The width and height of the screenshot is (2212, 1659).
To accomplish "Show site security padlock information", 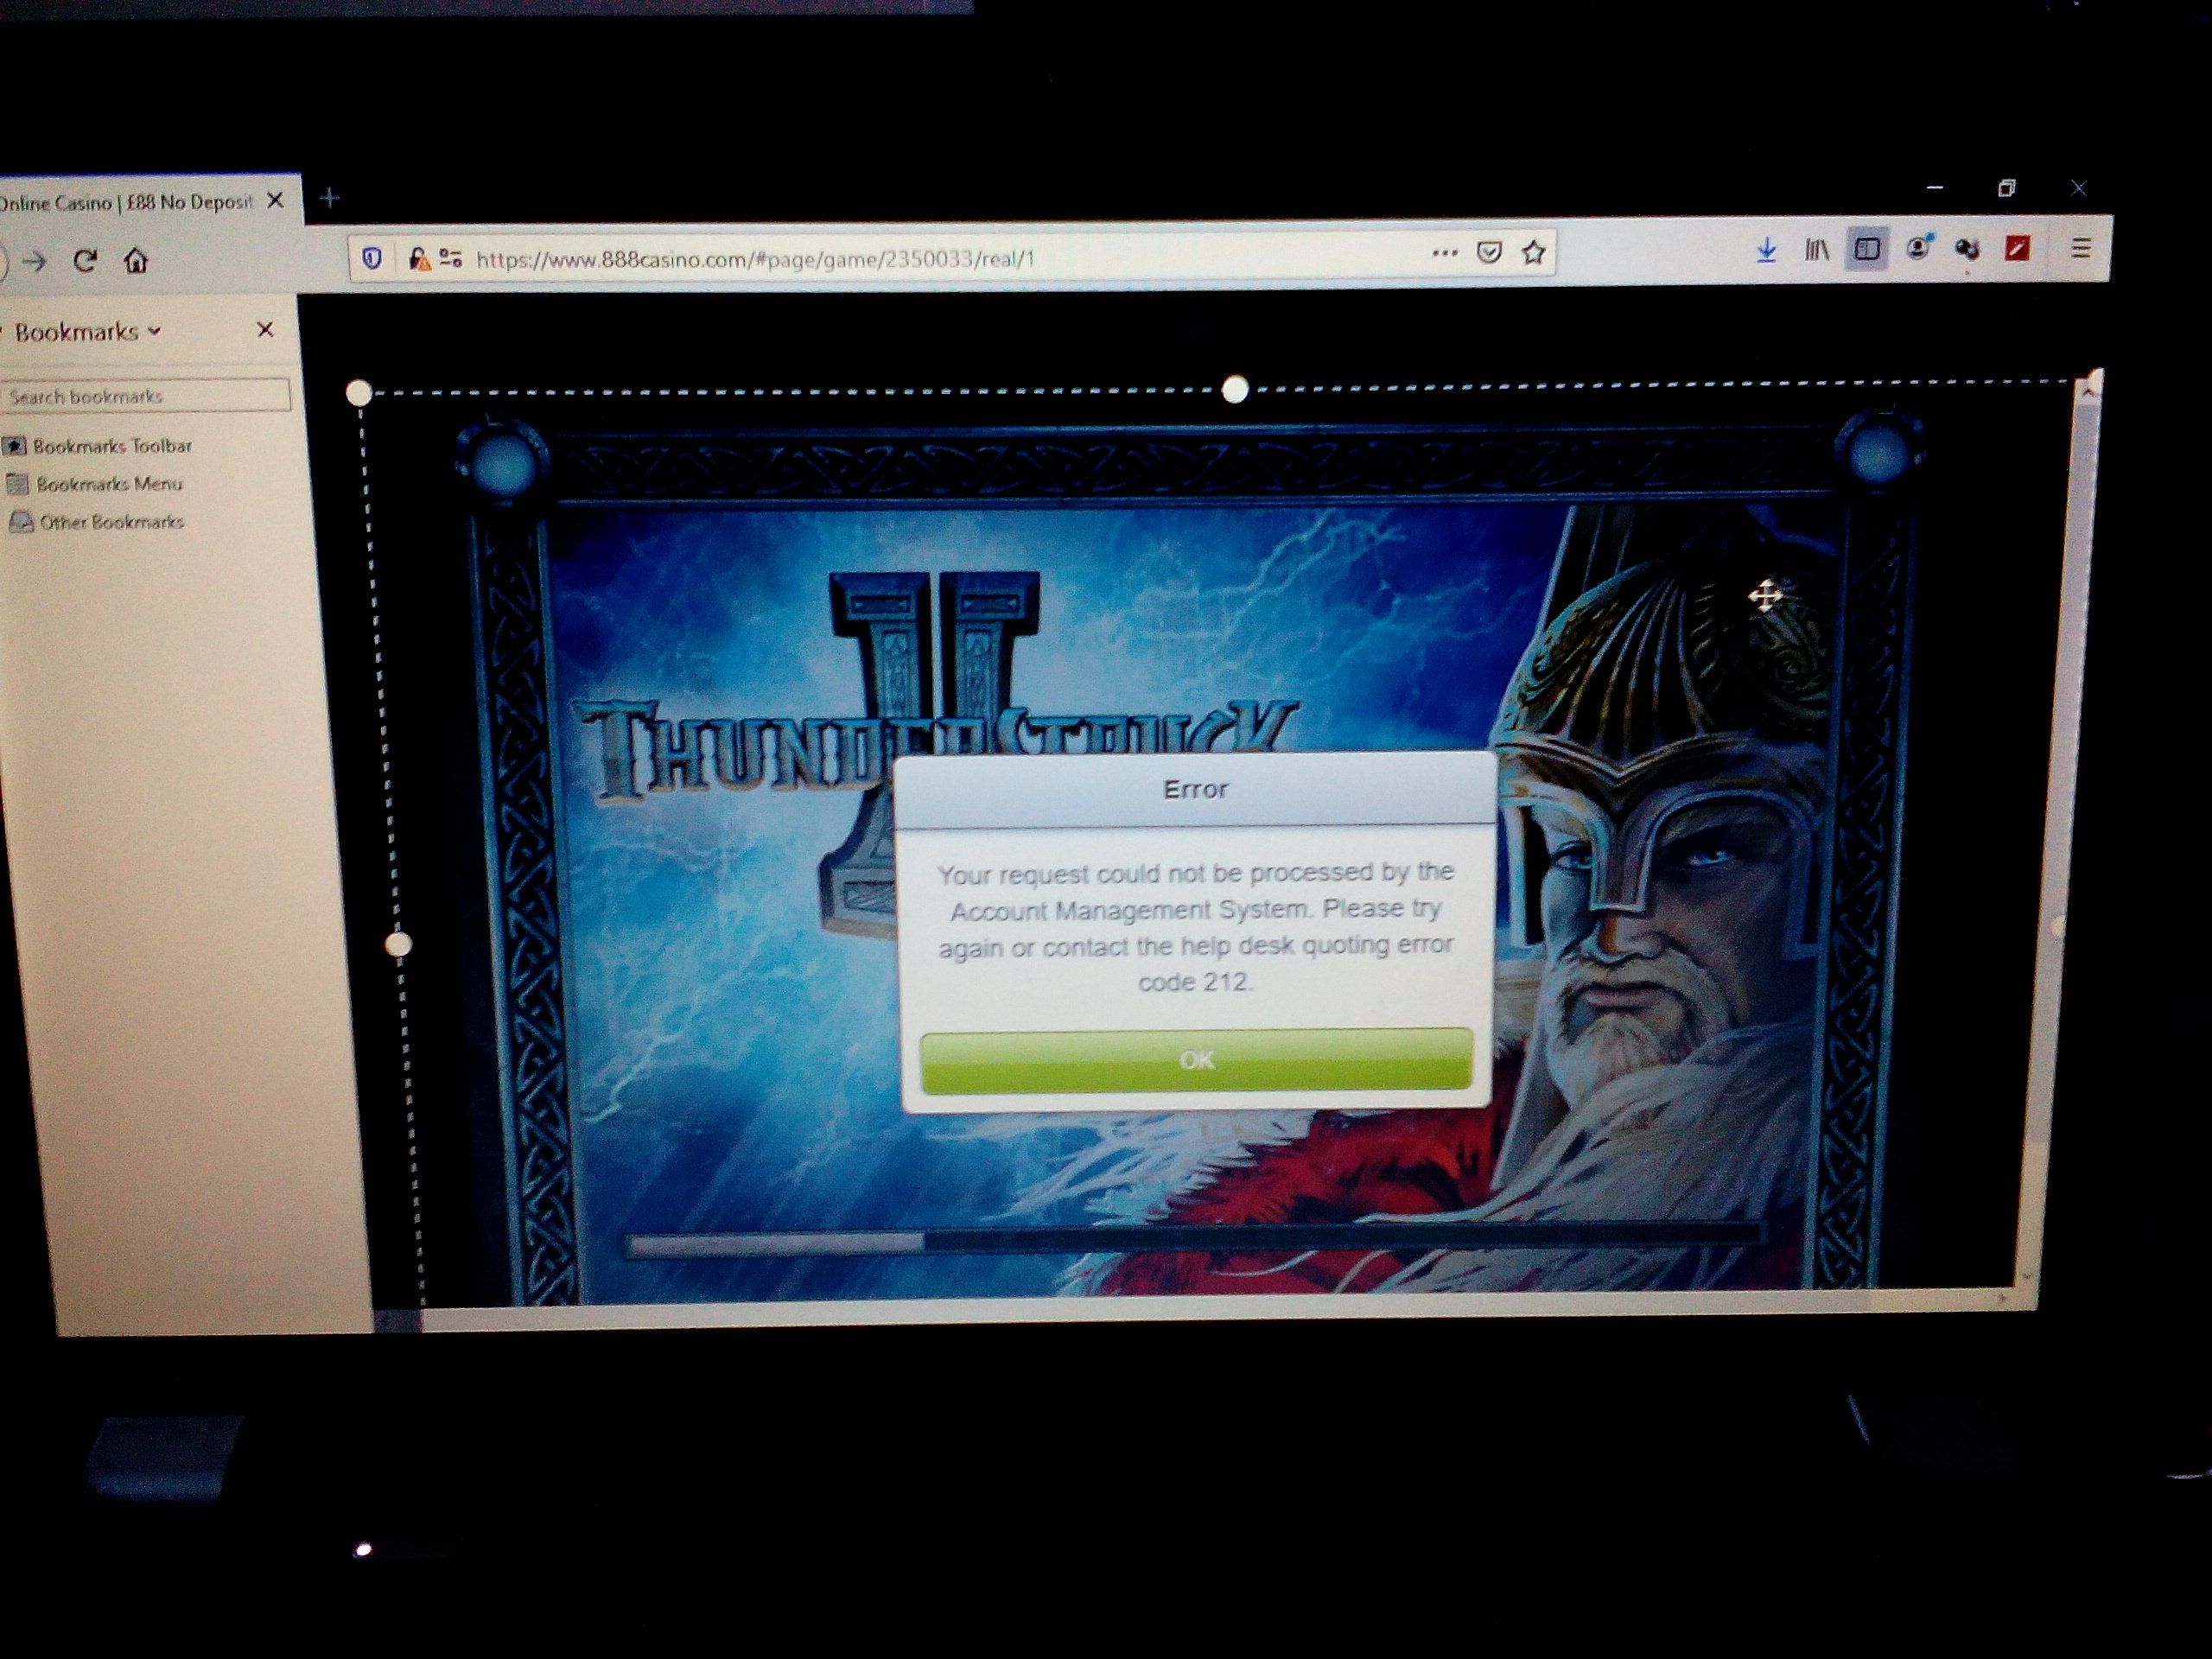I will 418,259.
